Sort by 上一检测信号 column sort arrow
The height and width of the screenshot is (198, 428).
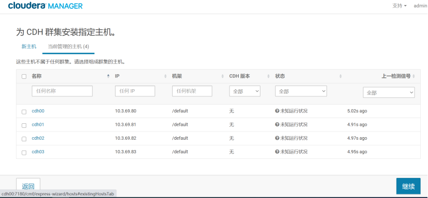[414, 76]
